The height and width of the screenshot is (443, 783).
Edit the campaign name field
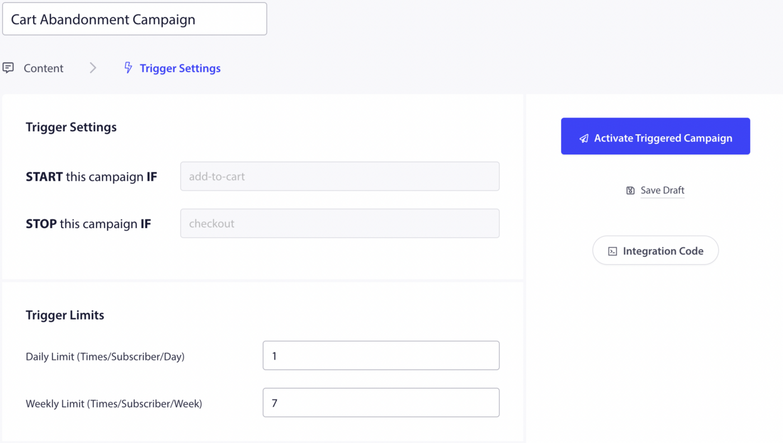coord(135,19)
